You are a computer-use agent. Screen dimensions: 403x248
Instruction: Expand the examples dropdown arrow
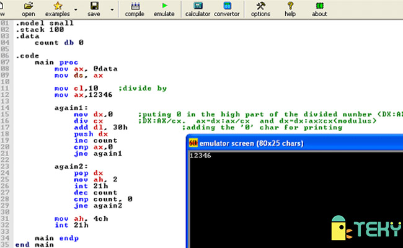coord(76,10)
